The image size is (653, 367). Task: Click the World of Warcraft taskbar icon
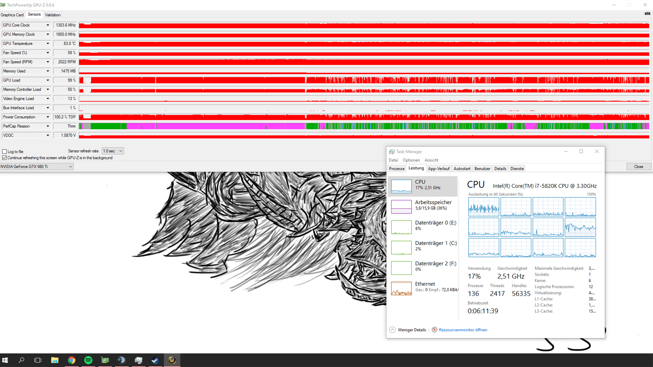(x=172, y=360)
